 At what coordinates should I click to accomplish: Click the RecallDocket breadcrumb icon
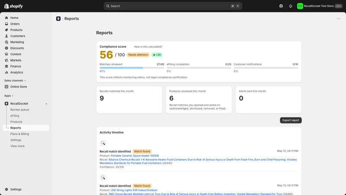[58, 19]
